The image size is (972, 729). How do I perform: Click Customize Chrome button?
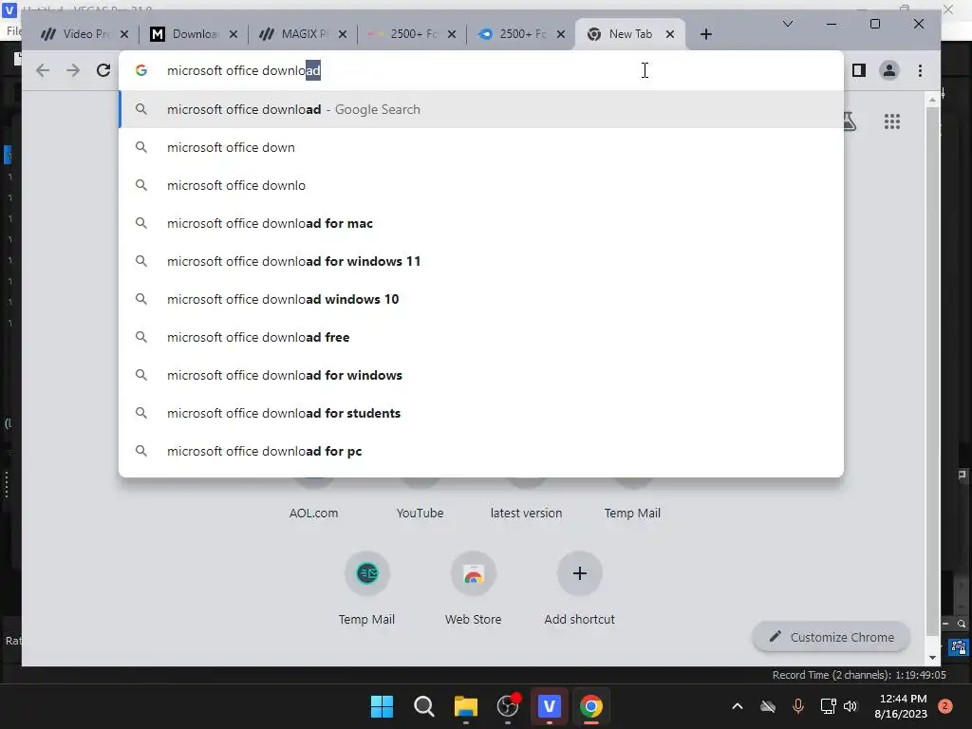coord(832,637)
